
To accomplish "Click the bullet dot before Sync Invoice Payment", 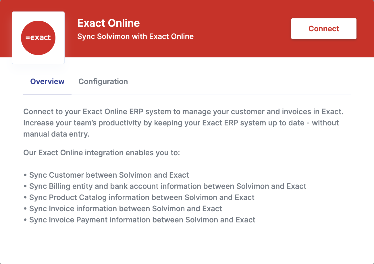I will point(25,220).
